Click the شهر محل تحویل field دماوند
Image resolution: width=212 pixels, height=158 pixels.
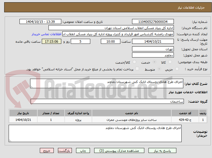click(153, 55)
